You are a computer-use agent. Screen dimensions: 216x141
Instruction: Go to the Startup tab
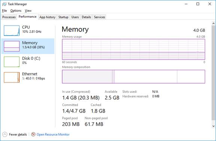click(63, 17)
